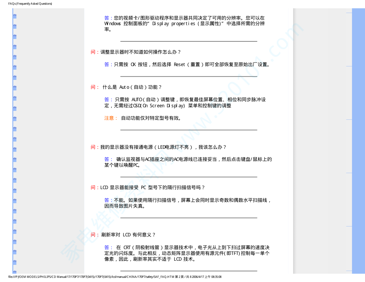Click question 'LCD 显示器能接受 PC 型号下的隔行扫描信号吗?'
Screen dimensions: 365x282
(x=153, y=187)
